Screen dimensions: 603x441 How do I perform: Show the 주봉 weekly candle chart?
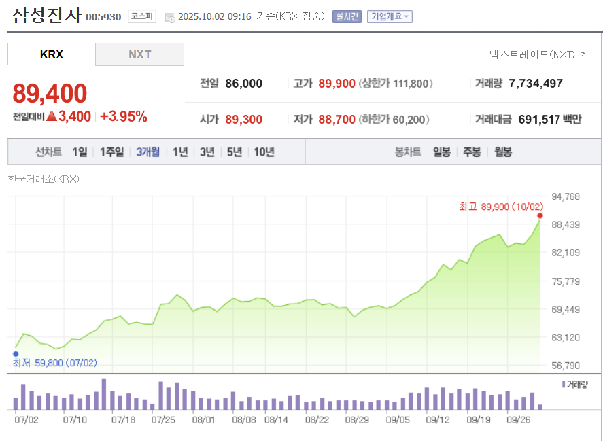[472, 152]
